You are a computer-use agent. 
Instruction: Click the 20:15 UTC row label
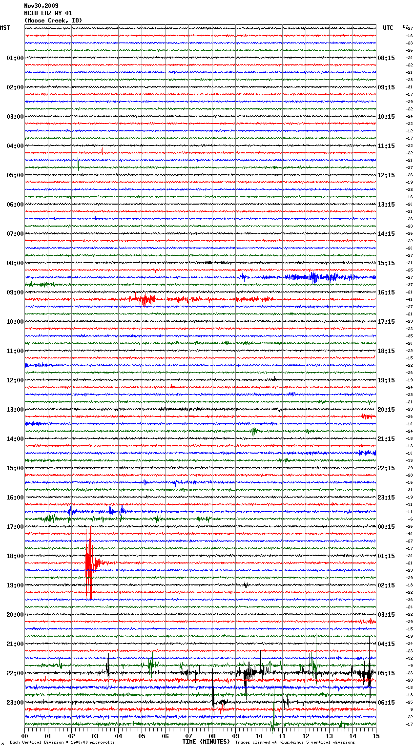coord(386,410)
